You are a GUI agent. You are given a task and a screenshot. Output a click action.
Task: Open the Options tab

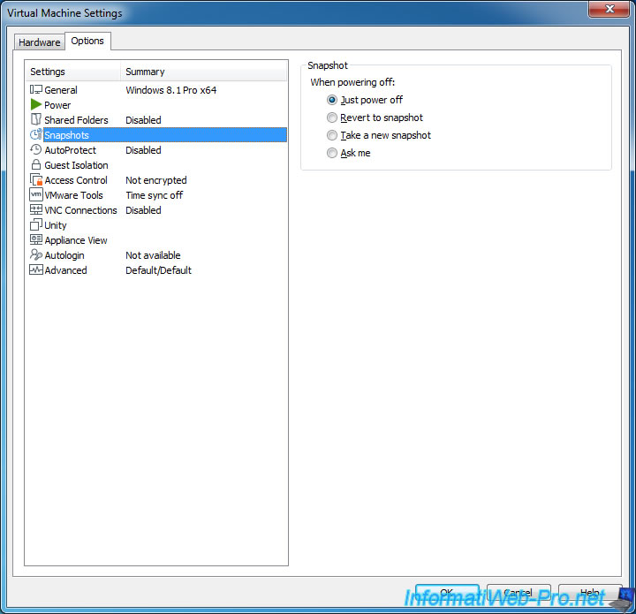click(87, 41)
